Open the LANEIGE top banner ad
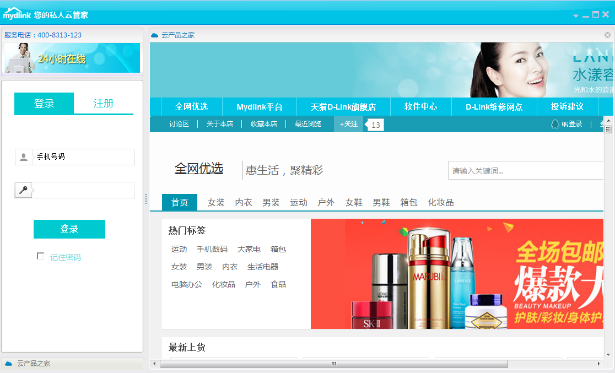 382,70
